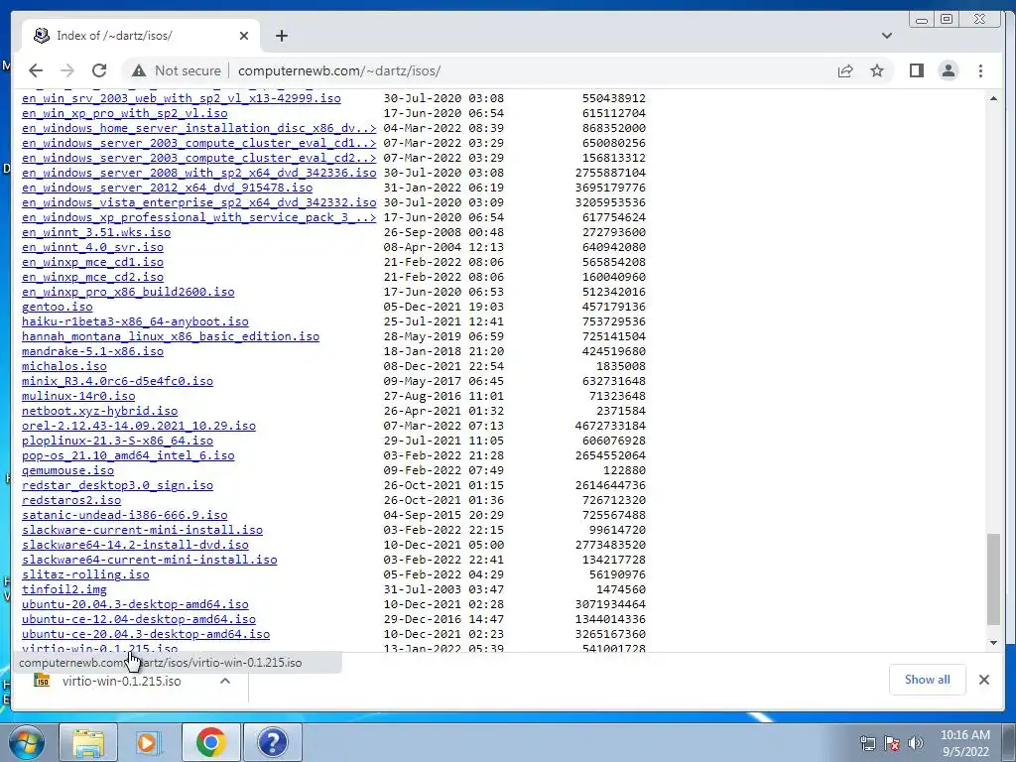Click the volume speaker icon
1016x762 pixels.
[916, 743]
